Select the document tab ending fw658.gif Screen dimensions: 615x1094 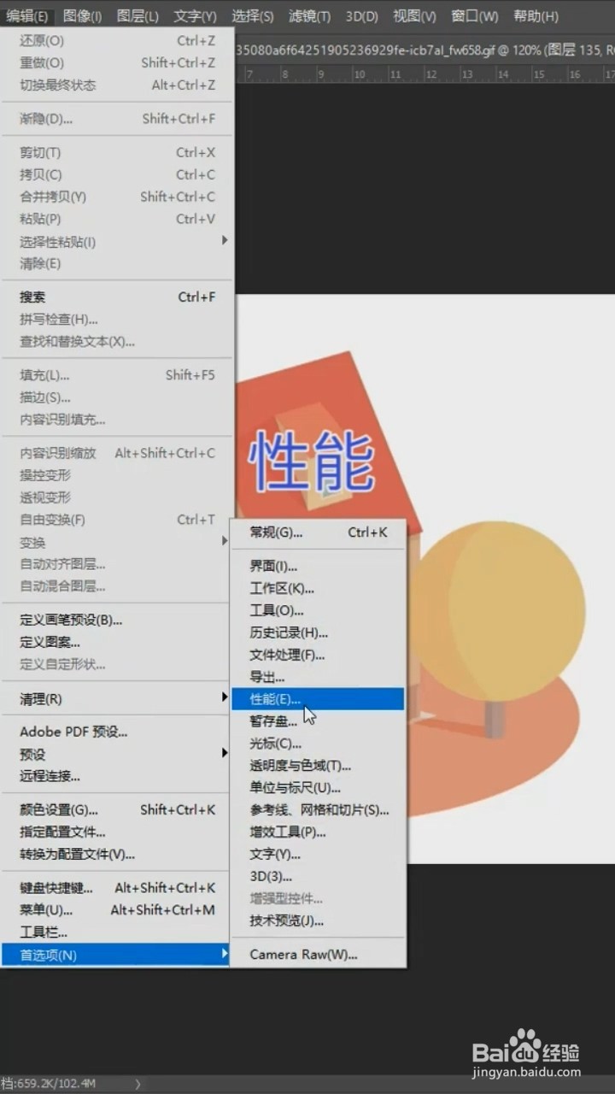pyautogui.click(x=425, y=50)
